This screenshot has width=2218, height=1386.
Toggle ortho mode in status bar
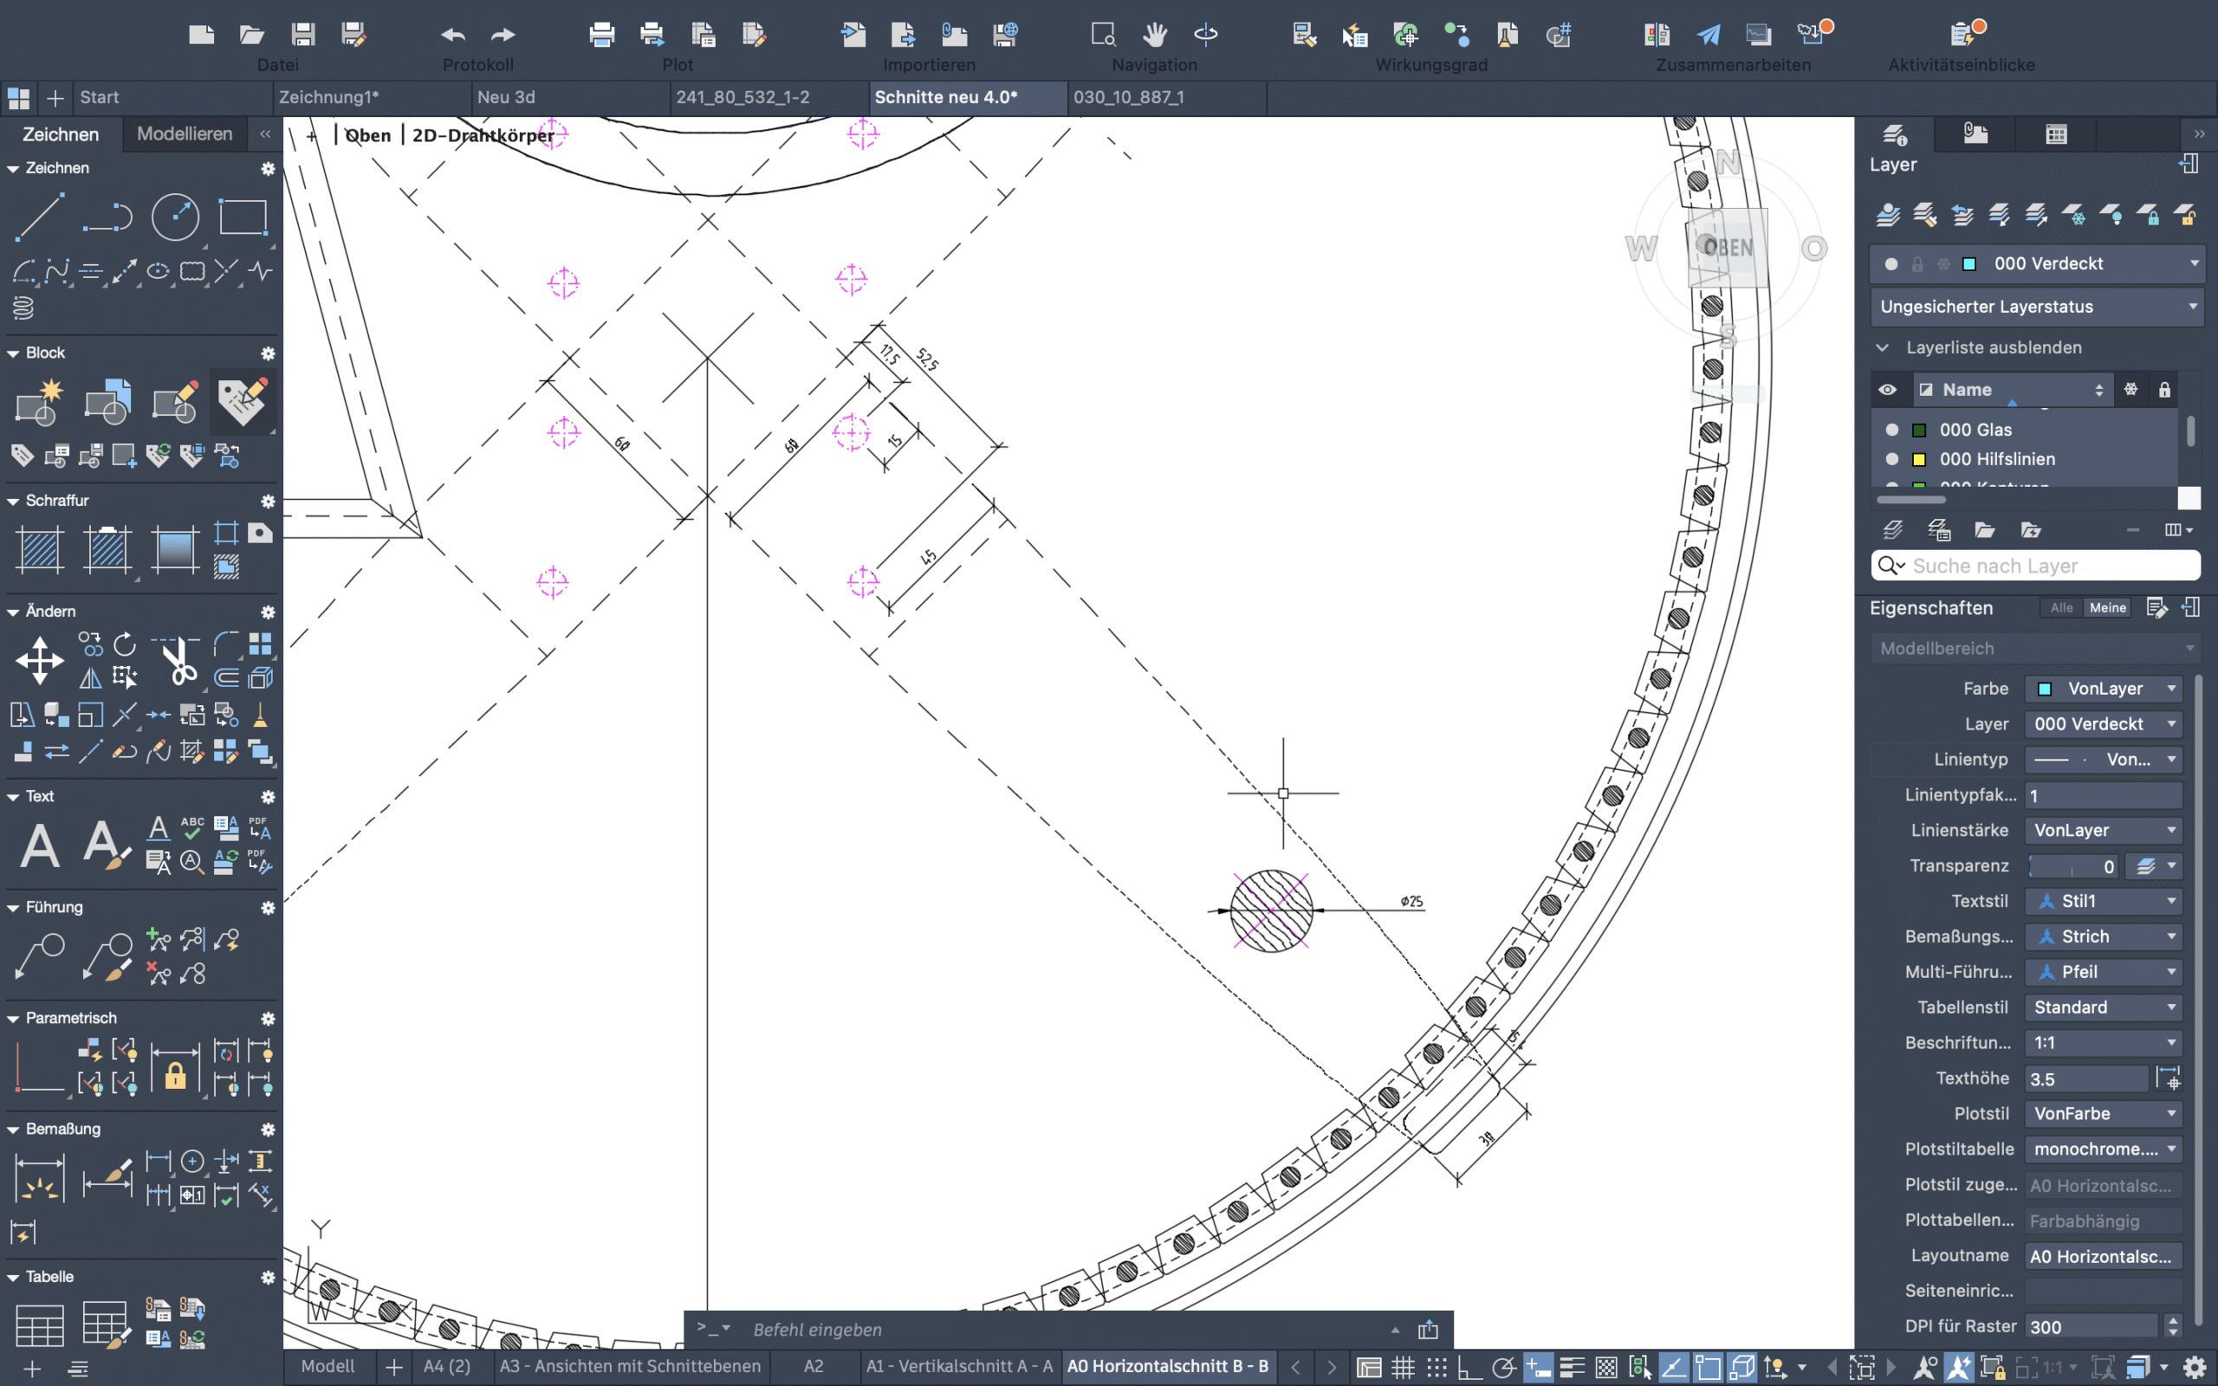[1469, 1368]
